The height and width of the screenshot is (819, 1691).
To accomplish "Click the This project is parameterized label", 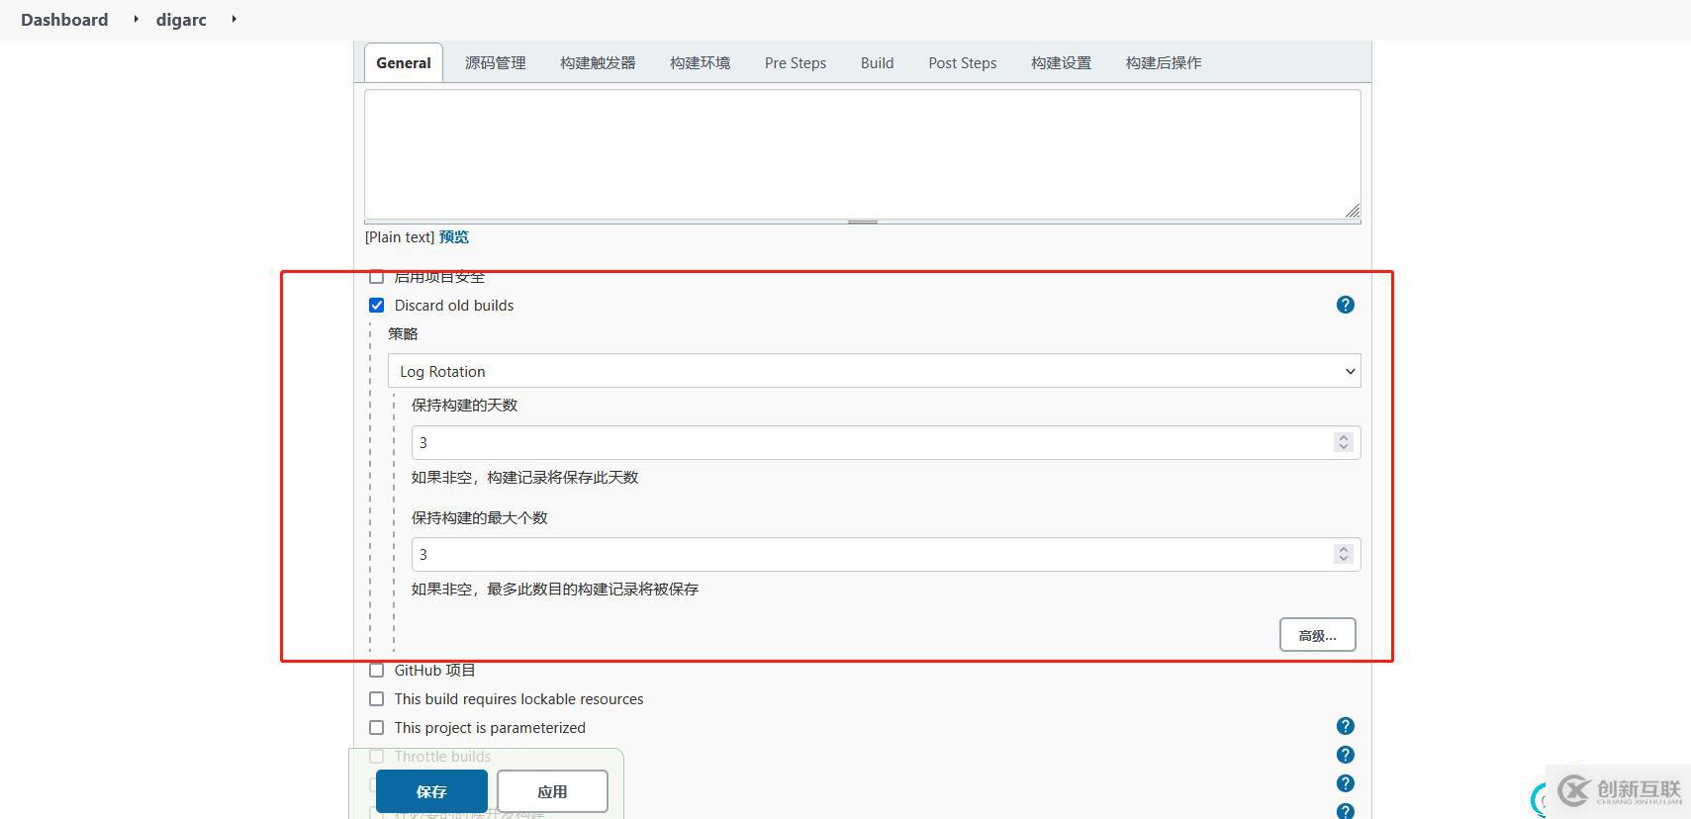I will (490, 728).
